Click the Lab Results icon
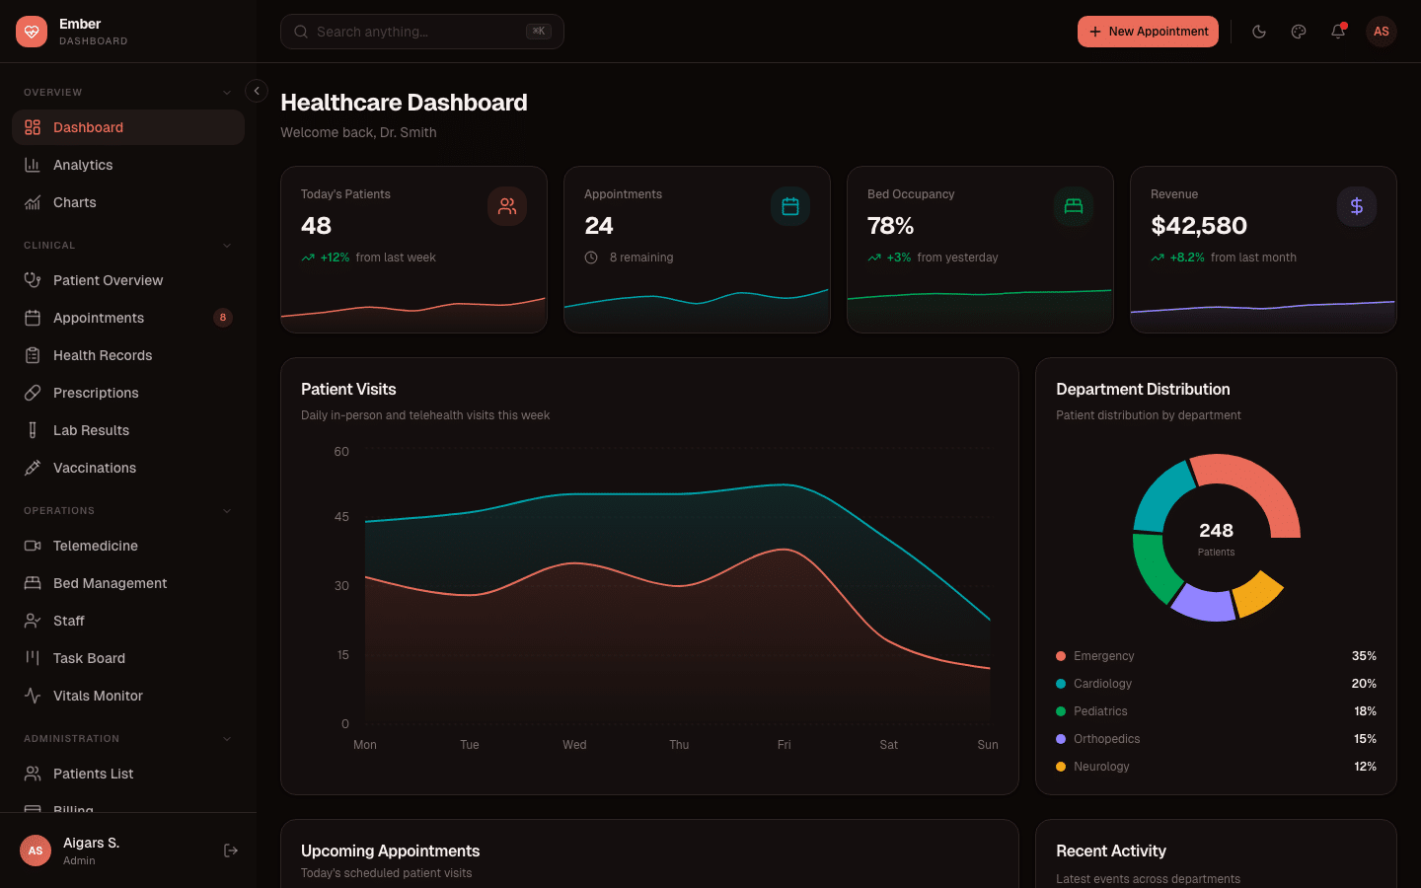Viewport: 1421px width, 888px height. pyautogui.click(x=33, y=430)
